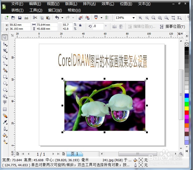The height and width of the screenshot is (170, 193).
Task: Save the document with the floppy icon
Action: (x=20, y=18)
